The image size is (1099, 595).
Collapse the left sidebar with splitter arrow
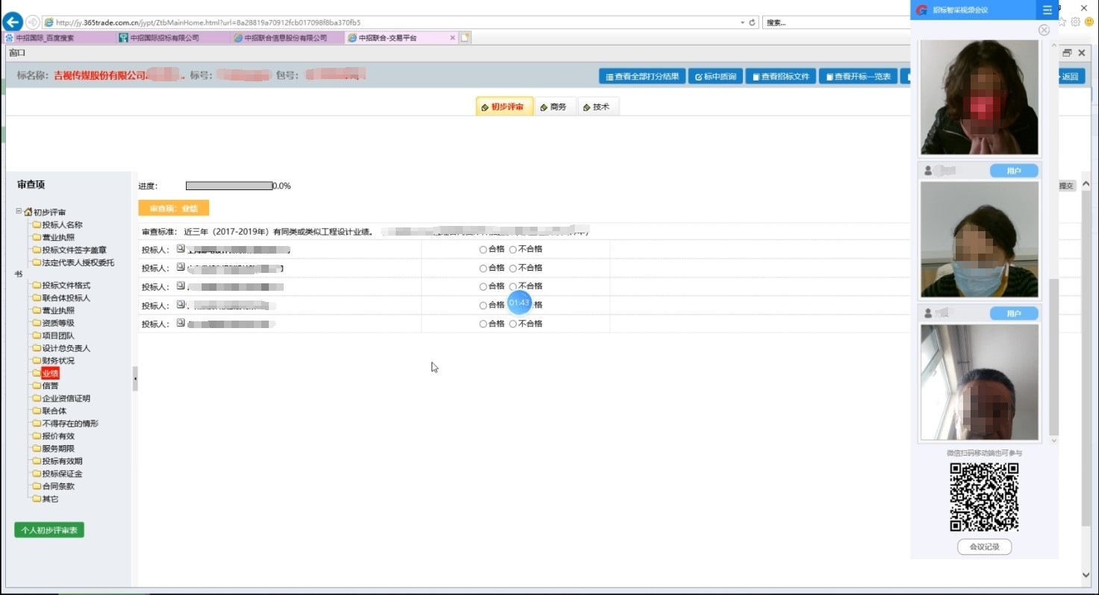coord(135,379)
